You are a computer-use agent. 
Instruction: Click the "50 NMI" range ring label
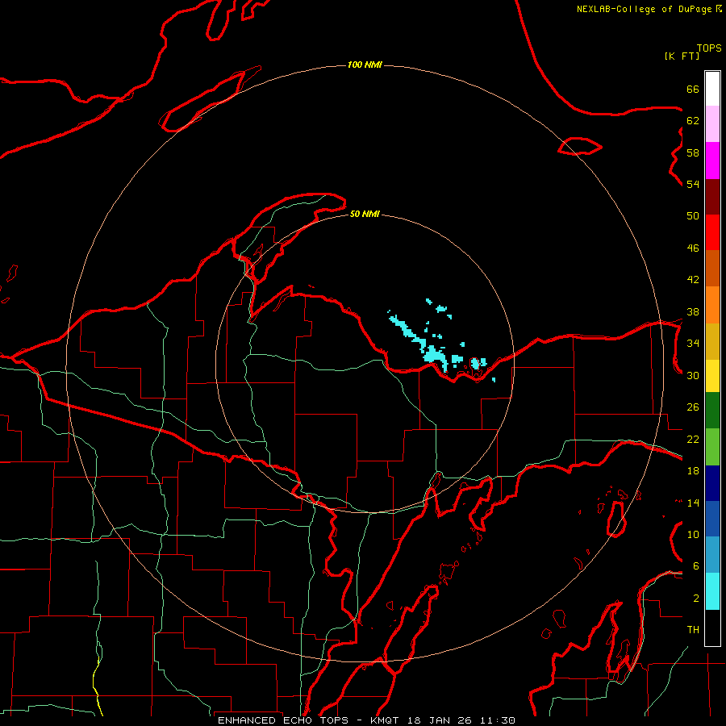click(x=365, y=214)
